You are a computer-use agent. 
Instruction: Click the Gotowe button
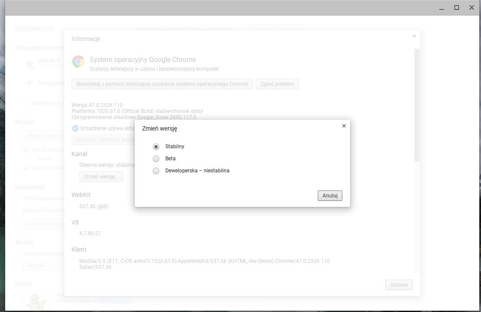[399, 285]
